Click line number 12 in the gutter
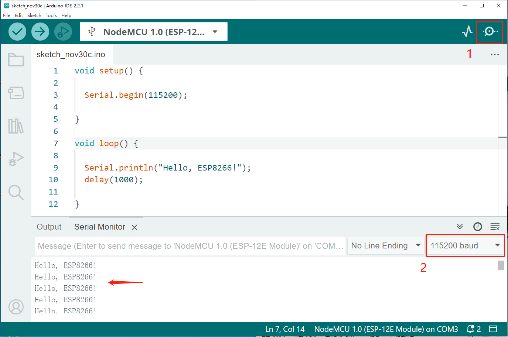The width and height of the screenshot is (508, 337). (53, 204)
